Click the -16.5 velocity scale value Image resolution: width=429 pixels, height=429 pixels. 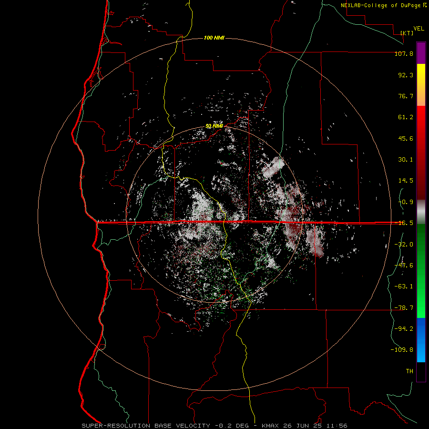[x=404, y=223]
